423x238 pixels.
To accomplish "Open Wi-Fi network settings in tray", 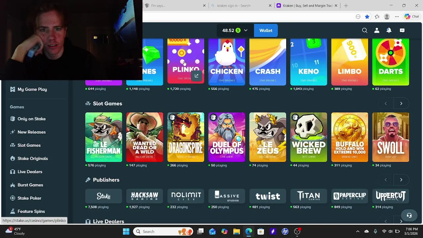I will click(x=384, y=231).
